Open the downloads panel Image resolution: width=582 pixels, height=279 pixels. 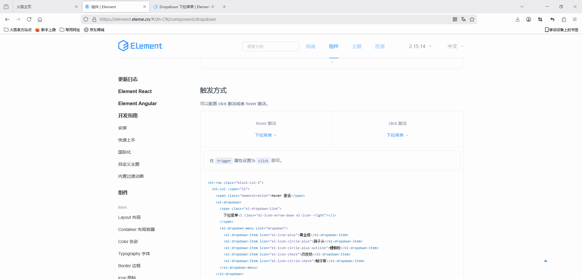tap(517, 19)
